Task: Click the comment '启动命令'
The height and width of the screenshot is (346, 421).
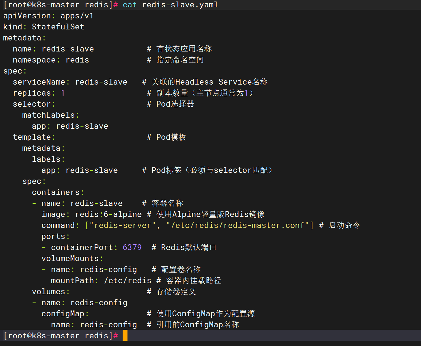Action: 344,226
